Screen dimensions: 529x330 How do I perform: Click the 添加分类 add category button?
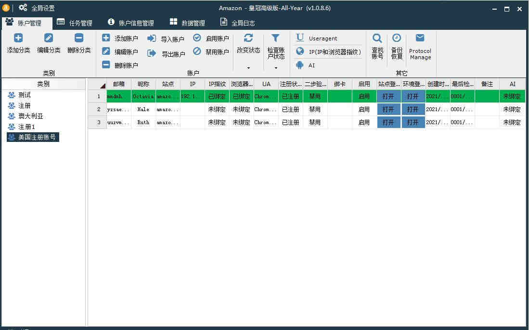coord(19,43)
